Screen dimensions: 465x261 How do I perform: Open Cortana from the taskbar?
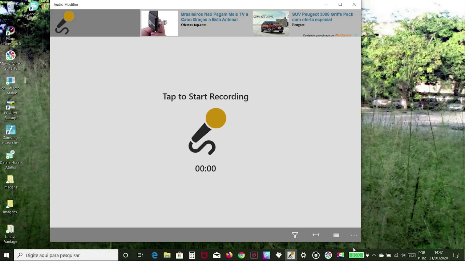[x=126, y=255]
